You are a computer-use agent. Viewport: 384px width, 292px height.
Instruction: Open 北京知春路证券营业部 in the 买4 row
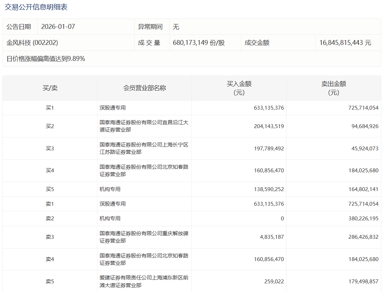144,171
